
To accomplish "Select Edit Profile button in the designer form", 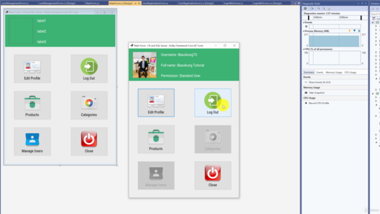I will (33, 69).
